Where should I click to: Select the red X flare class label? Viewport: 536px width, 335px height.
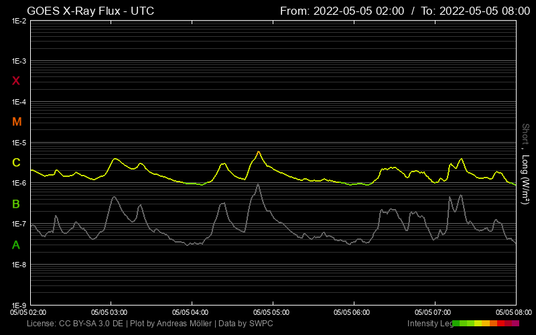click(x=15, y=81)
